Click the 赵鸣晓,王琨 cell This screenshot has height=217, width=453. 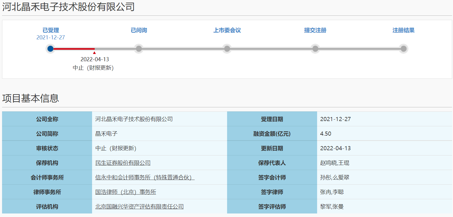point(385,163)
